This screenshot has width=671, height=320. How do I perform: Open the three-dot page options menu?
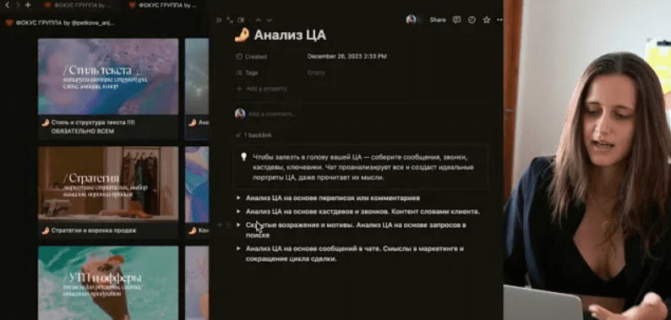(x=499, y=19)
